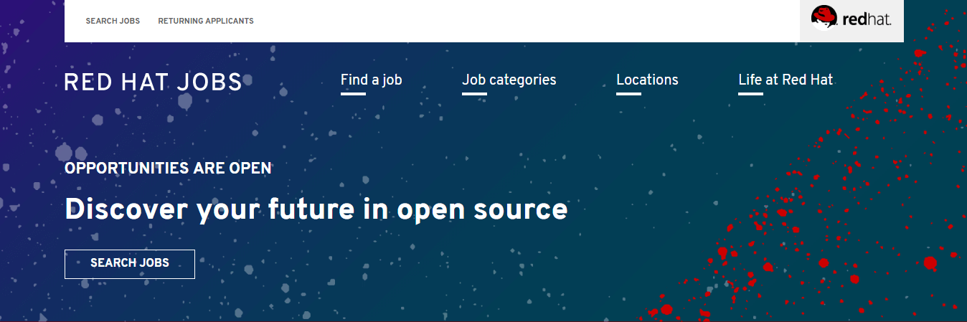Open the Life at Red Hat menu
Screen dimensions: 967x322
pyautogui.click(x=786, y=80)
